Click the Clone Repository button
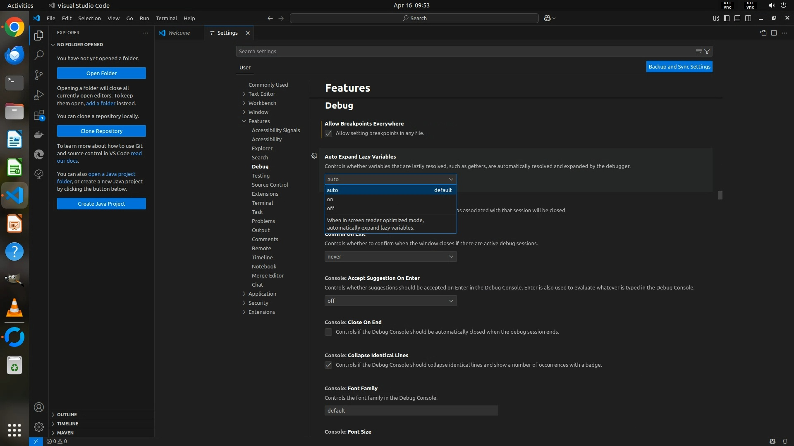This screenshot has height=446, width=794. [x=101, y=131]
